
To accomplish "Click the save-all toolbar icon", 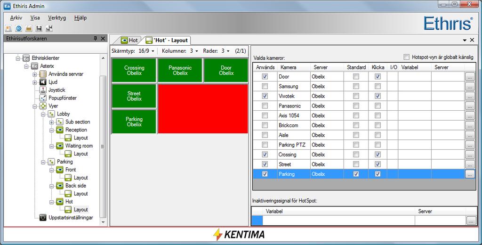I will click(x=49, y=29).
